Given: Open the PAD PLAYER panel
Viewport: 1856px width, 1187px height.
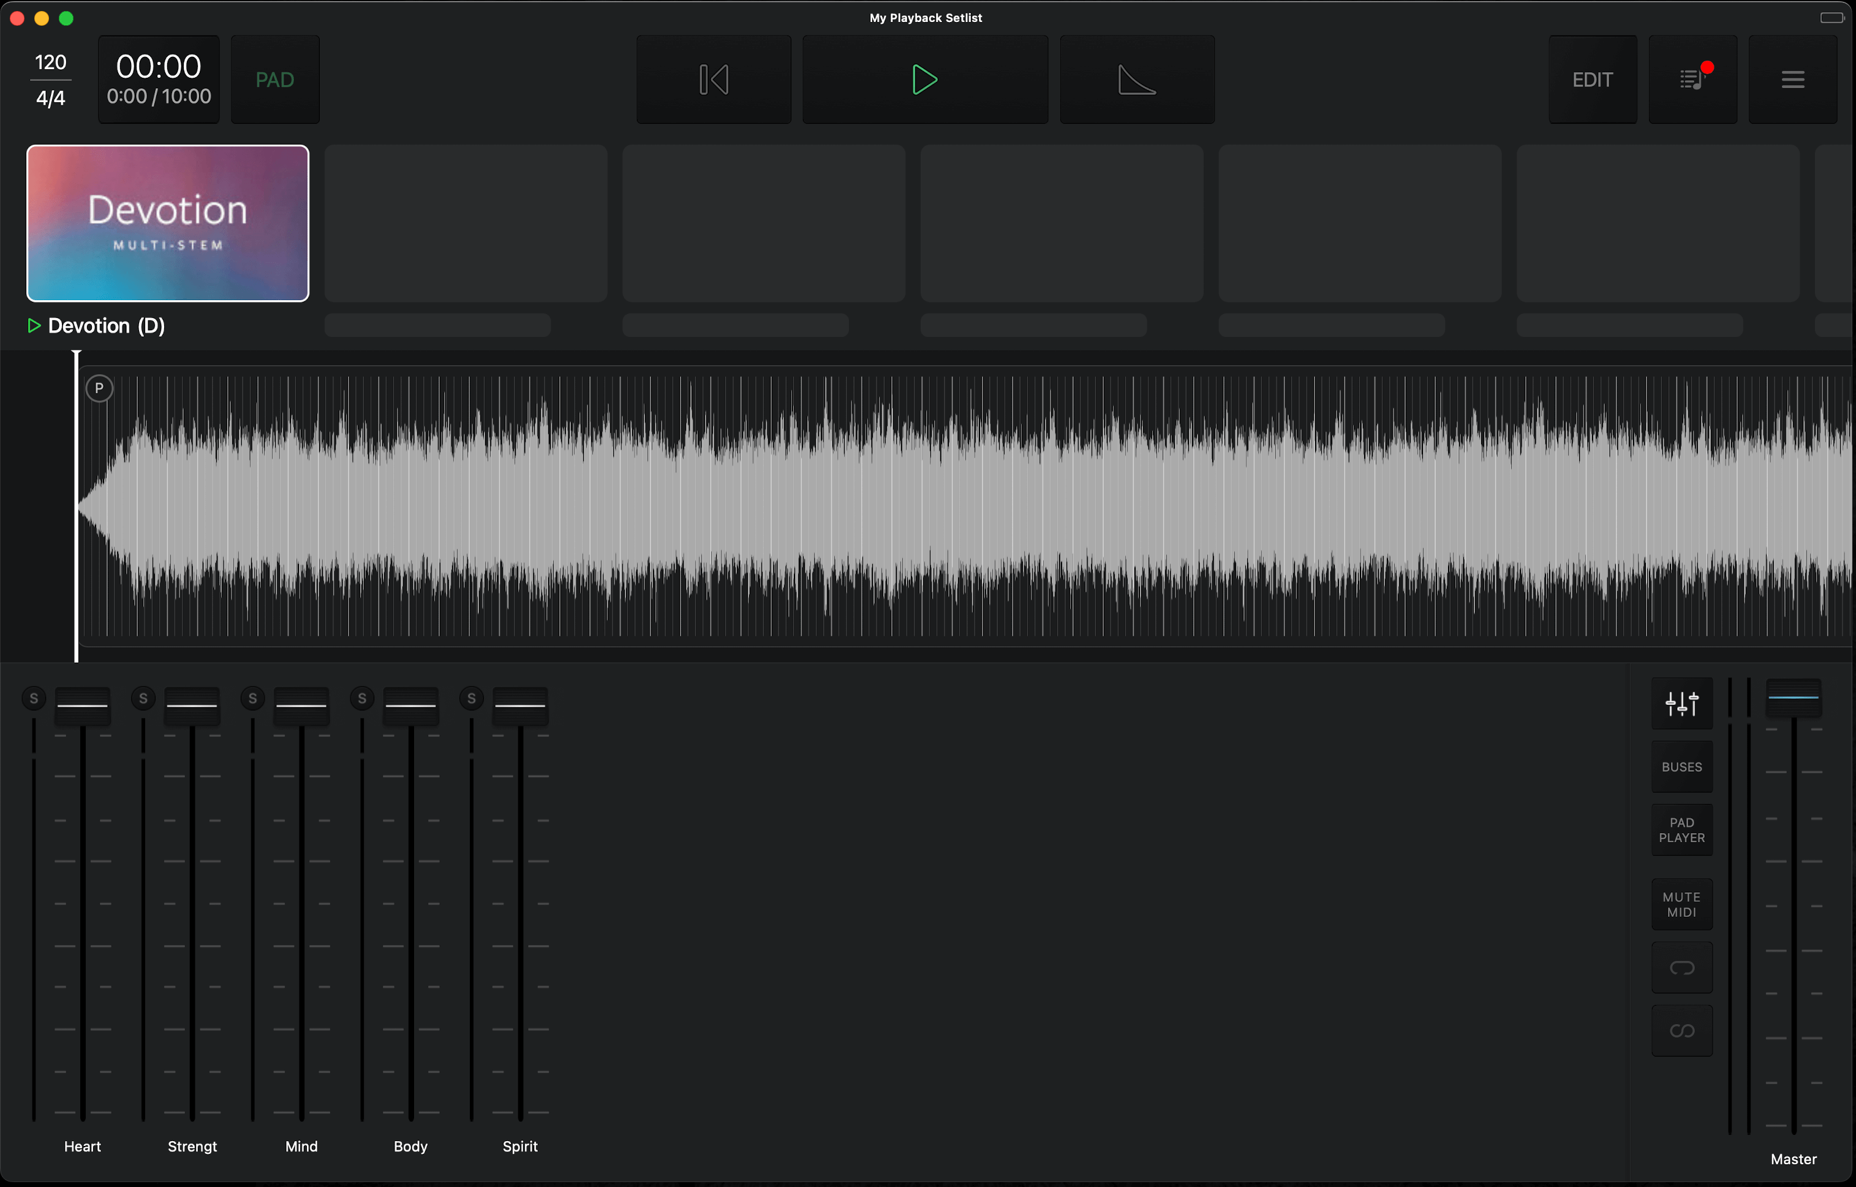Looking at the screenshot, I should (x=1681, y=830).
